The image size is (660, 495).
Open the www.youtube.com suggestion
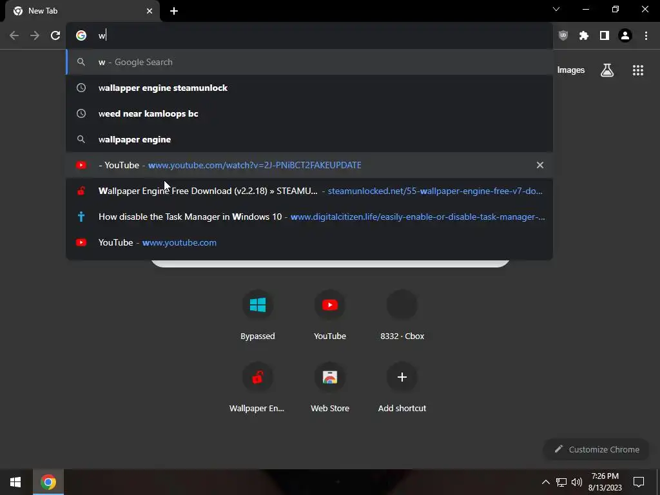(x=309, y=242)
